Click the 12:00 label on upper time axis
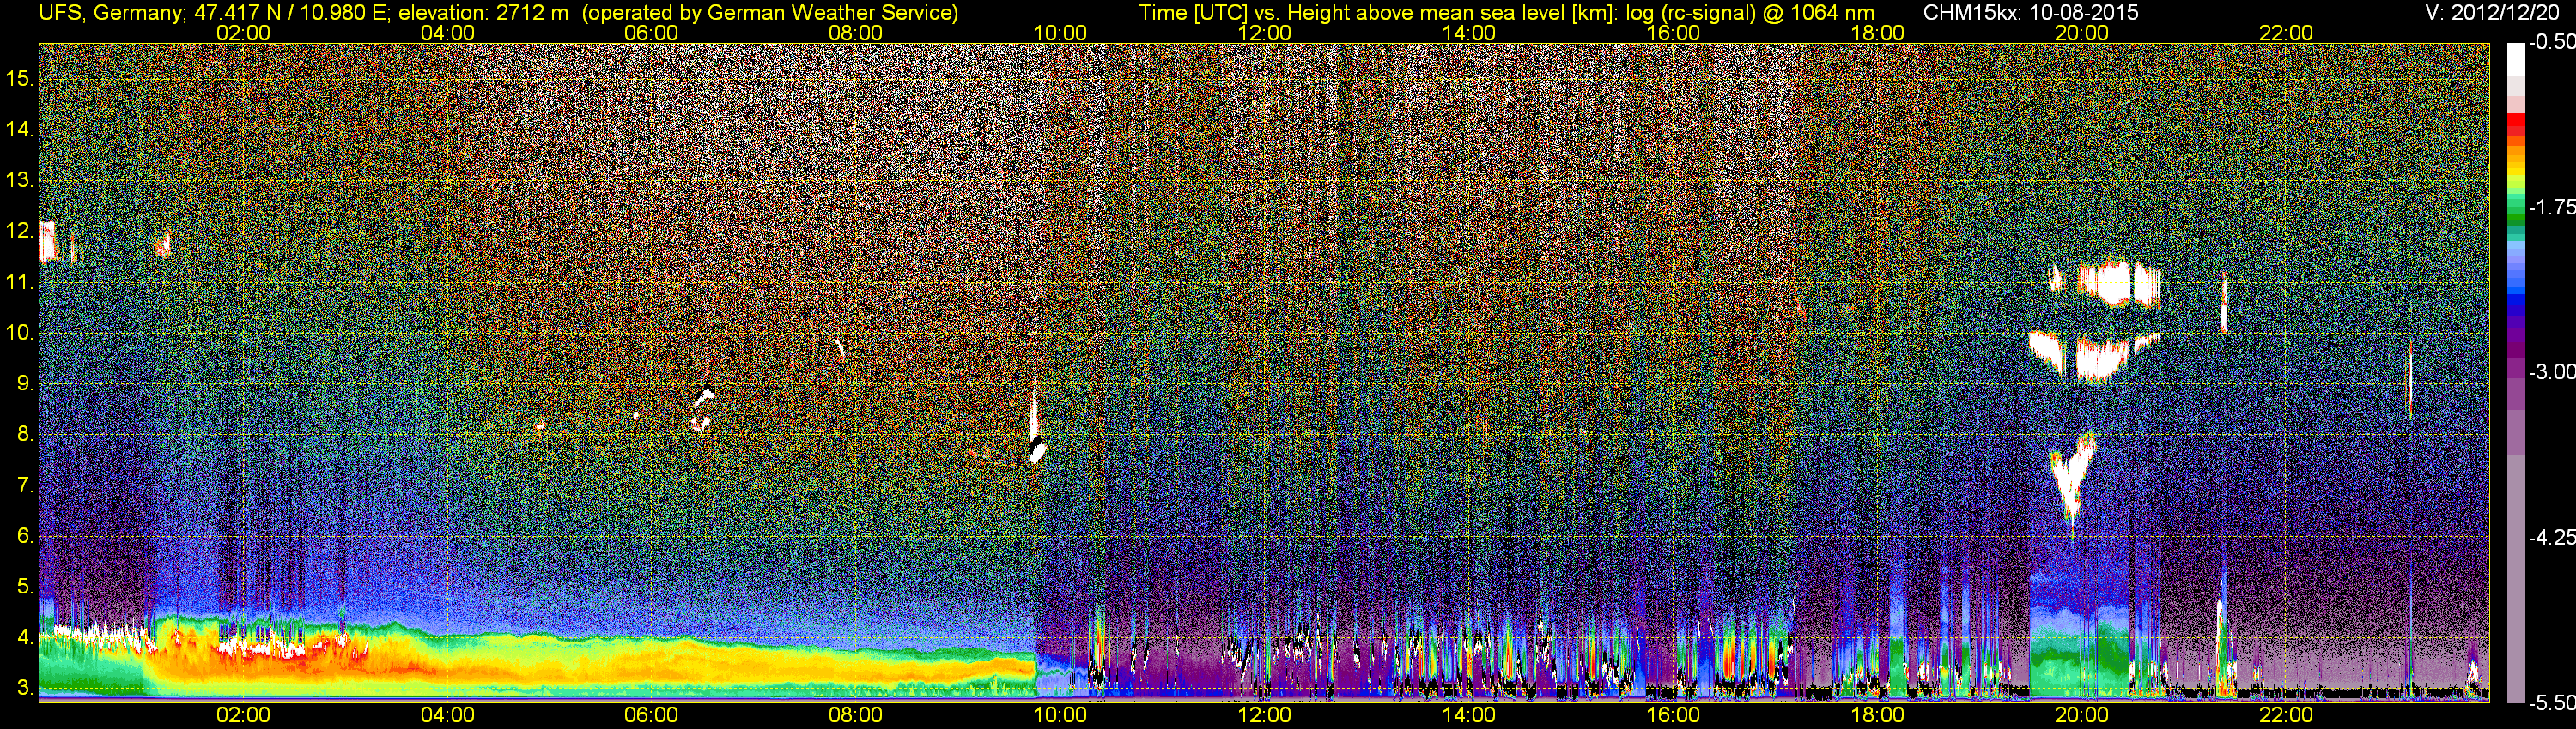 [1264, 33]
